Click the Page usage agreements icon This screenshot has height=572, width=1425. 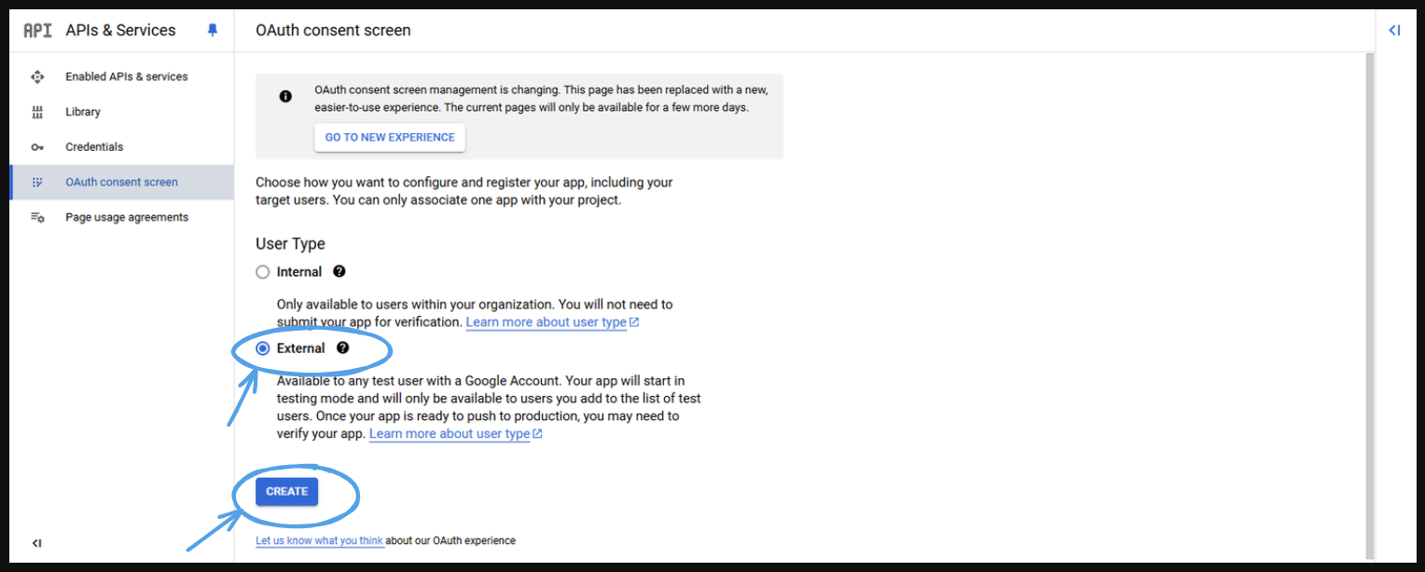[37, 218]
